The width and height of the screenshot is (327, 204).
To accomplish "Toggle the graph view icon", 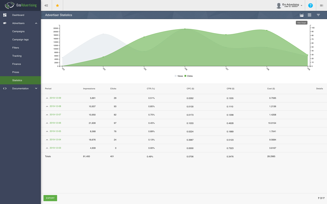I will pyautogui.click(x=302, y=15).
